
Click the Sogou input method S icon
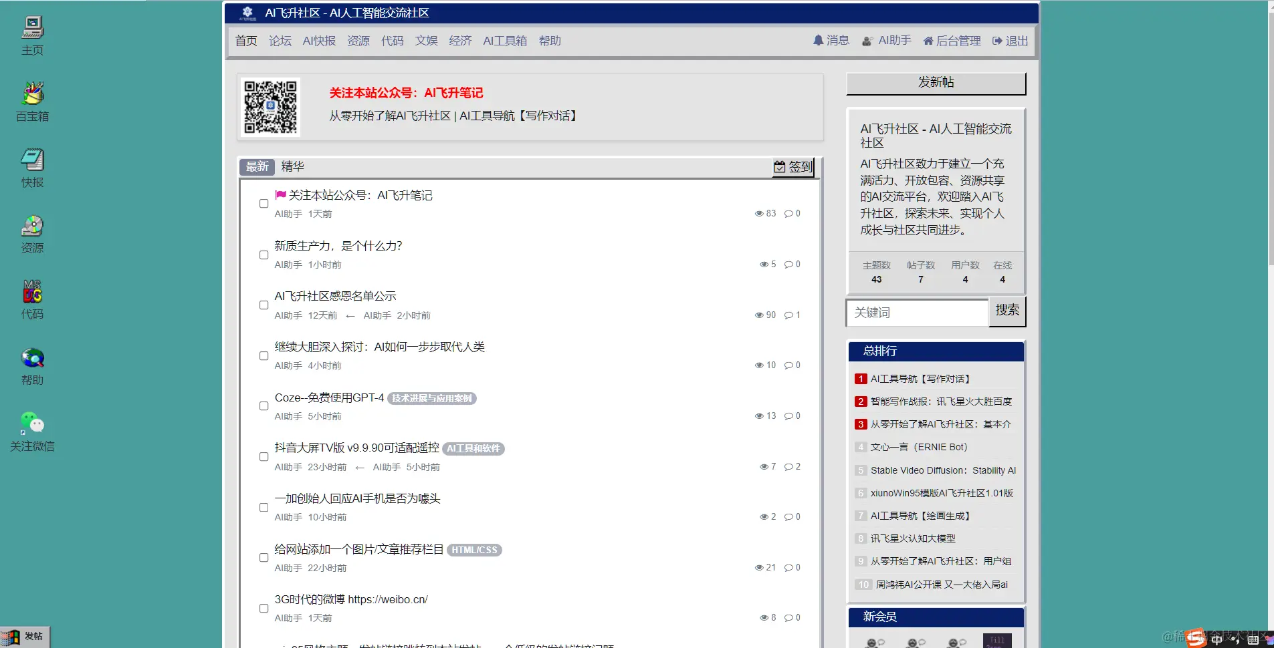[x=1196, y=638]
